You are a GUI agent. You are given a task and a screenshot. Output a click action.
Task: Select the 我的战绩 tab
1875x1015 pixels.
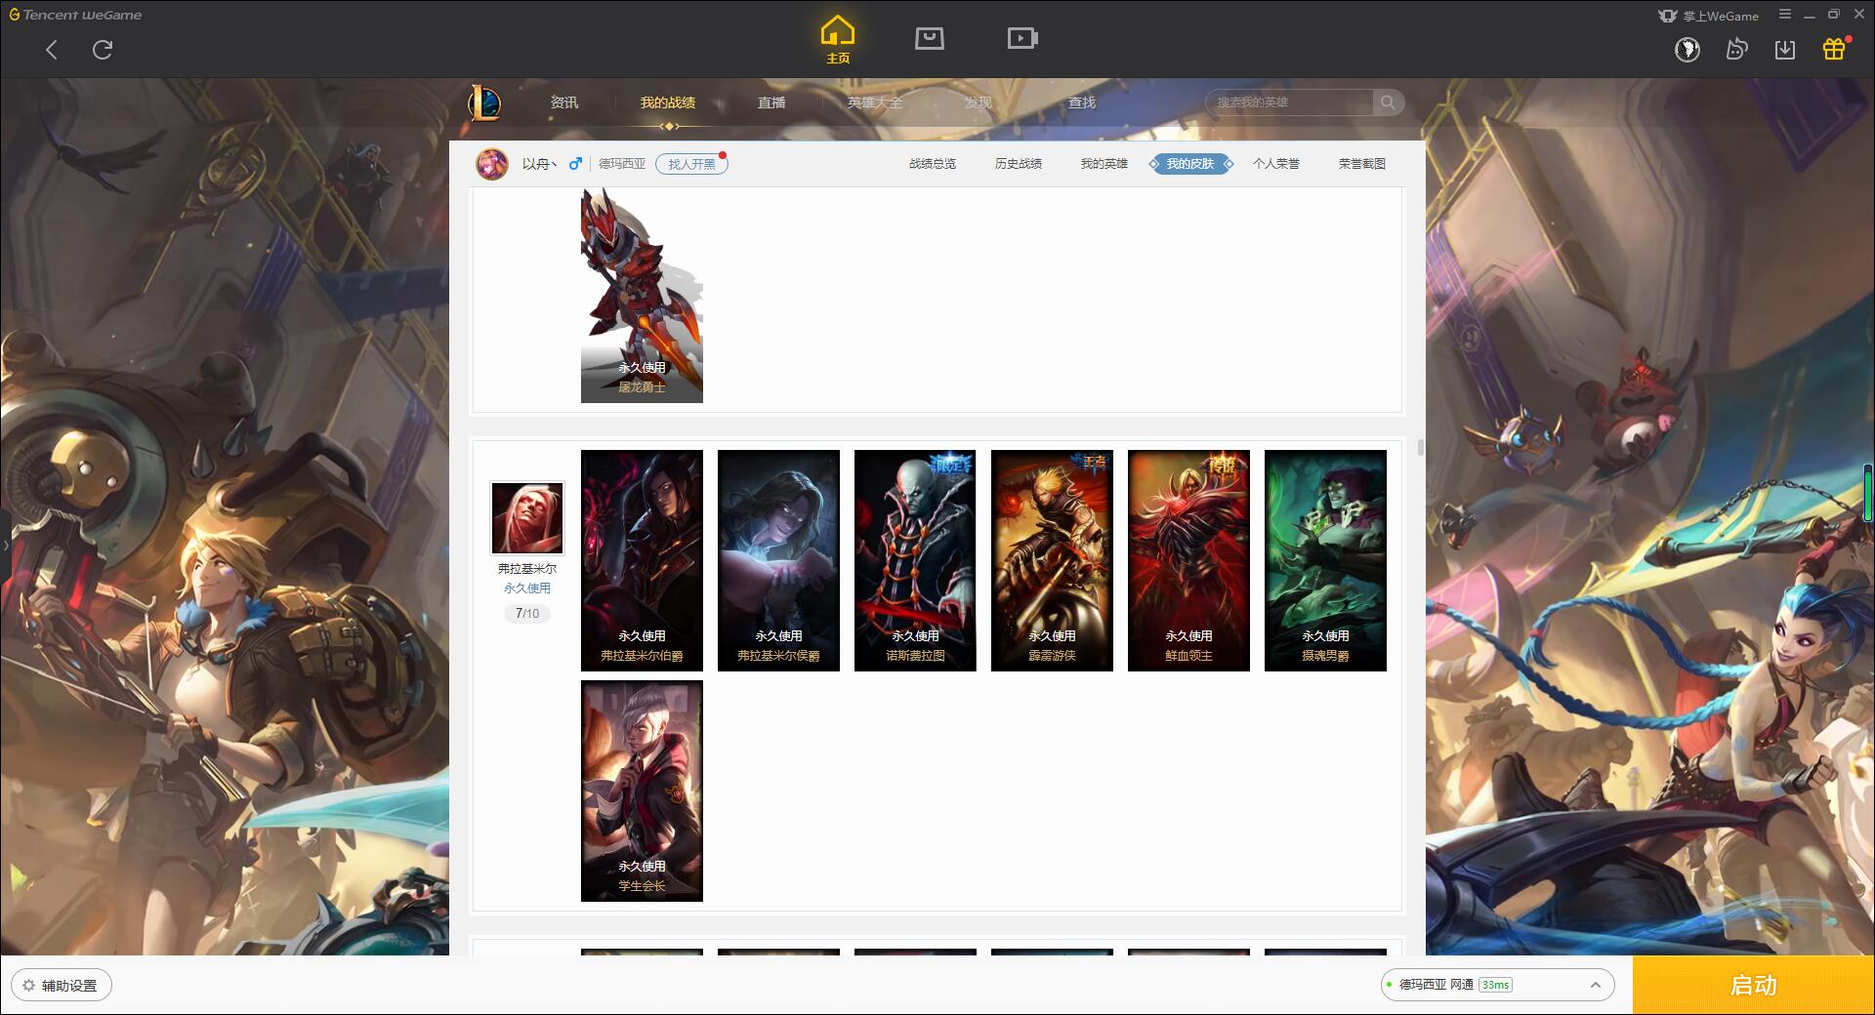(x=668, y=102)
